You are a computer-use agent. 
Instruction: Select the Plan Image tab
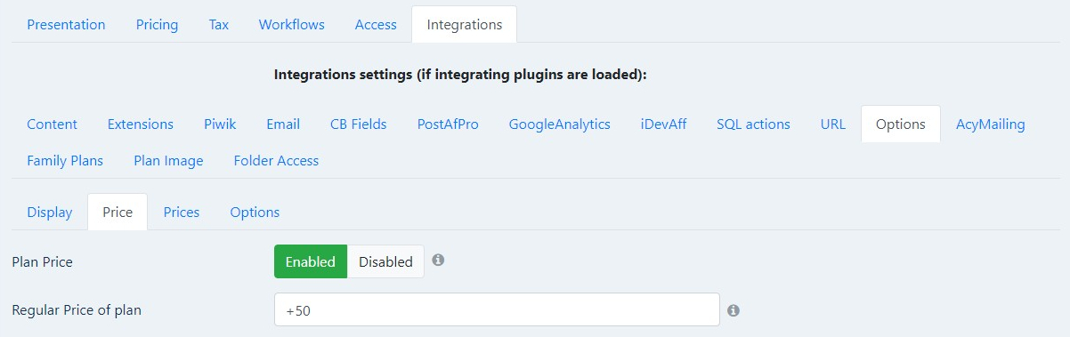[x=168, y=161]
